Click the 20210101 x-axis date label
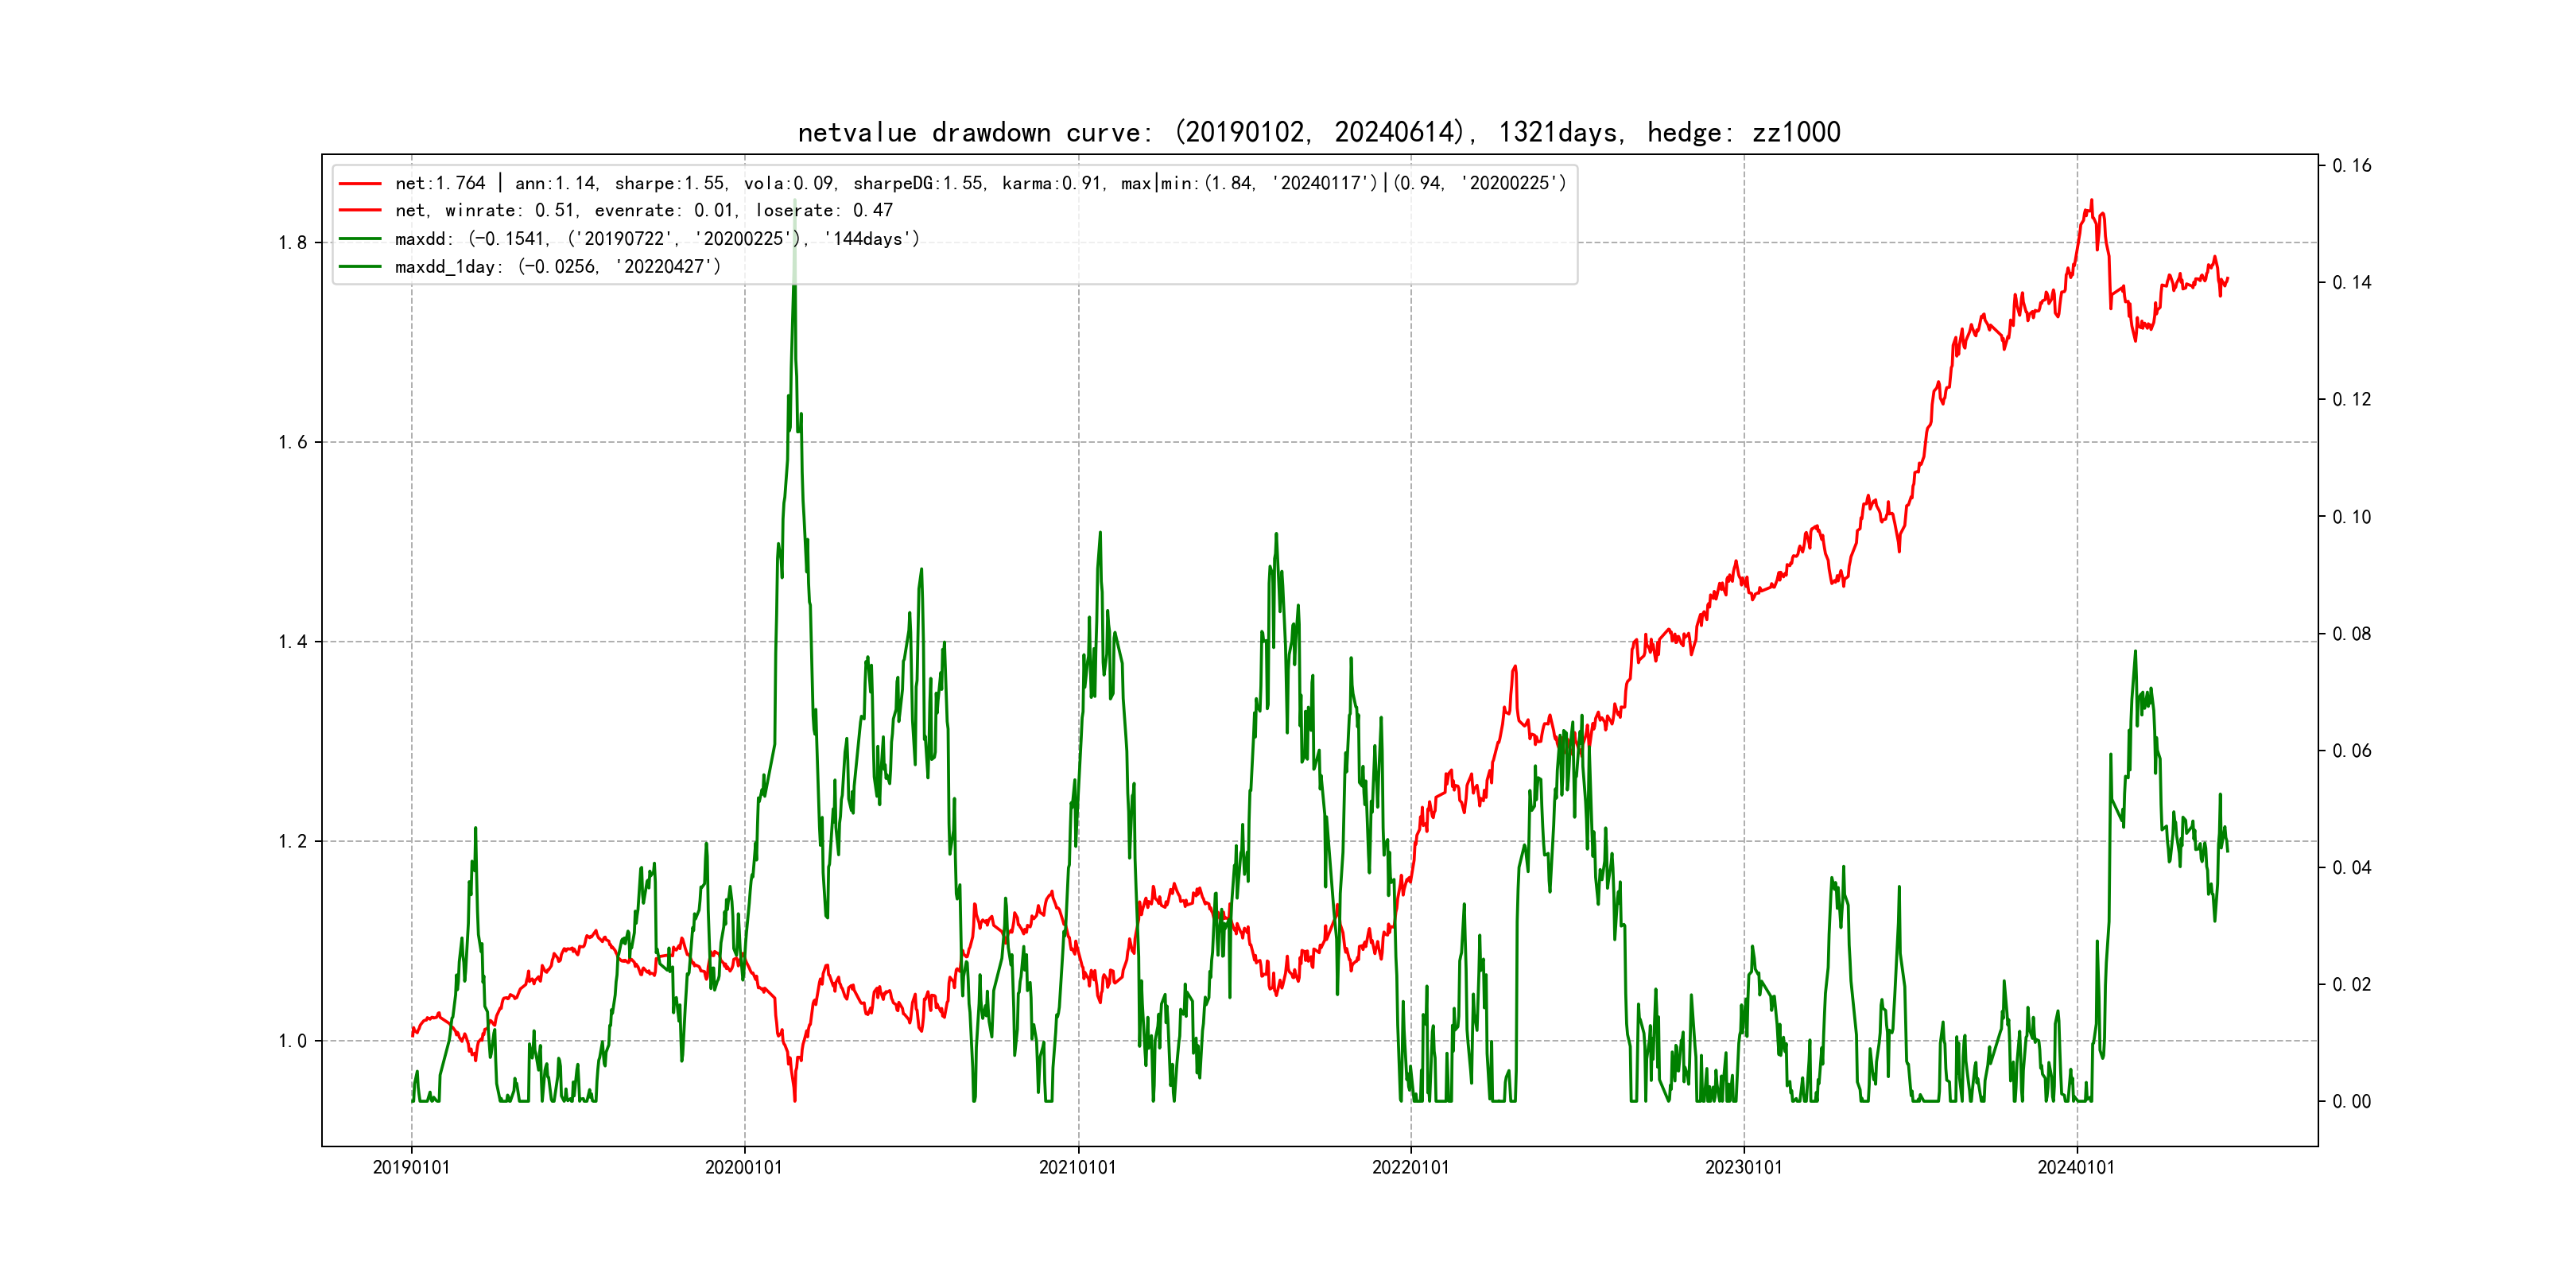This screenshot has height=1288, width=2576. (x=1077, y=1167)
